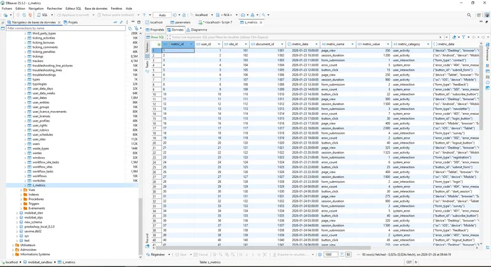
Task: Open the localhost connection dropdown
Action: tap(212, 15)
